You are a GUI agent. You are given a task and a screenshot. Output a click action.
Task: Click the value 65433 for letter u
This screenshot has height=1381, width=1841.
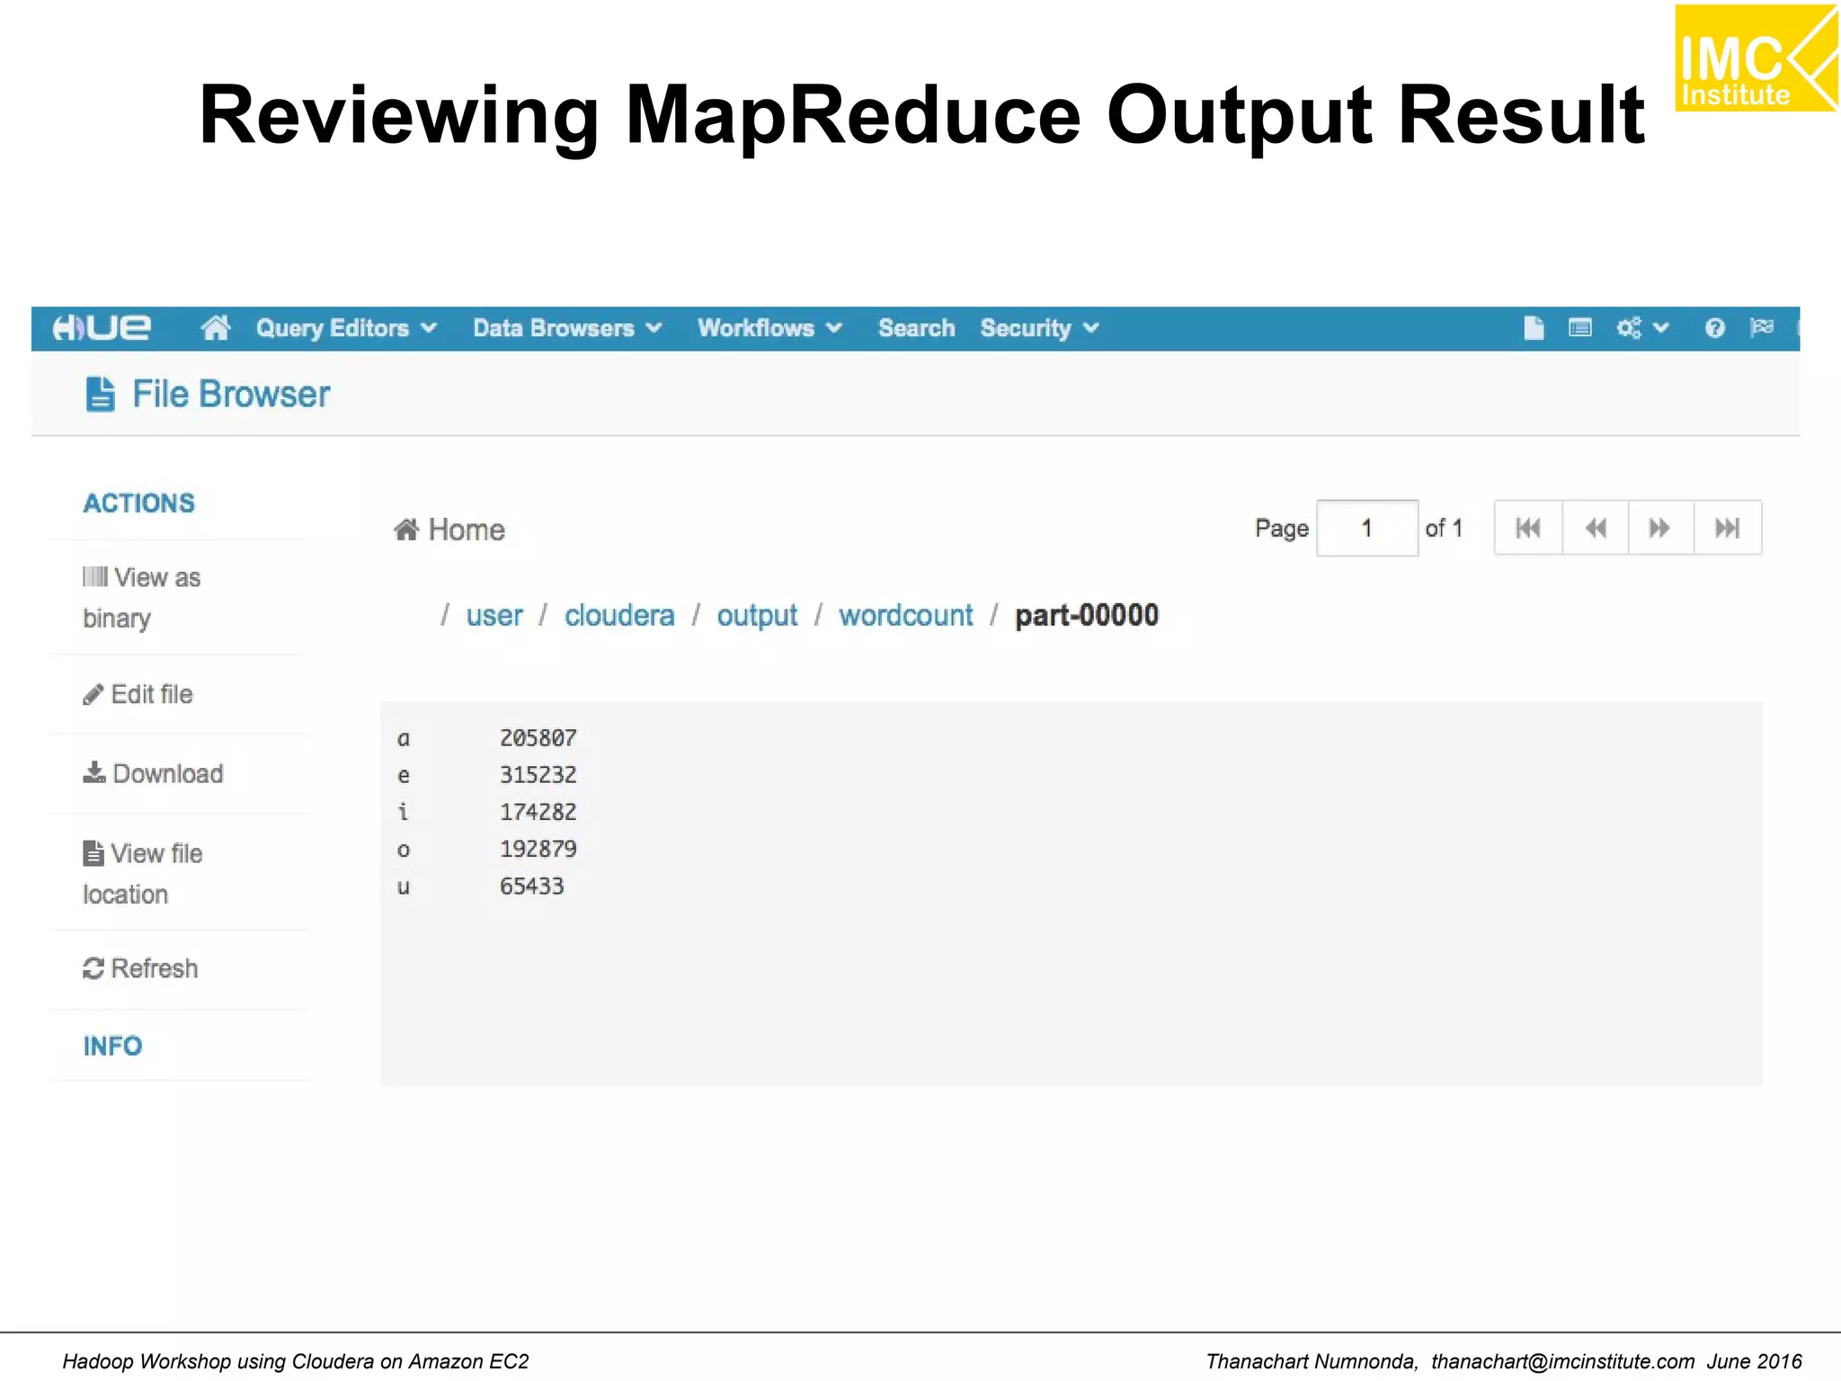pos(531,887)
